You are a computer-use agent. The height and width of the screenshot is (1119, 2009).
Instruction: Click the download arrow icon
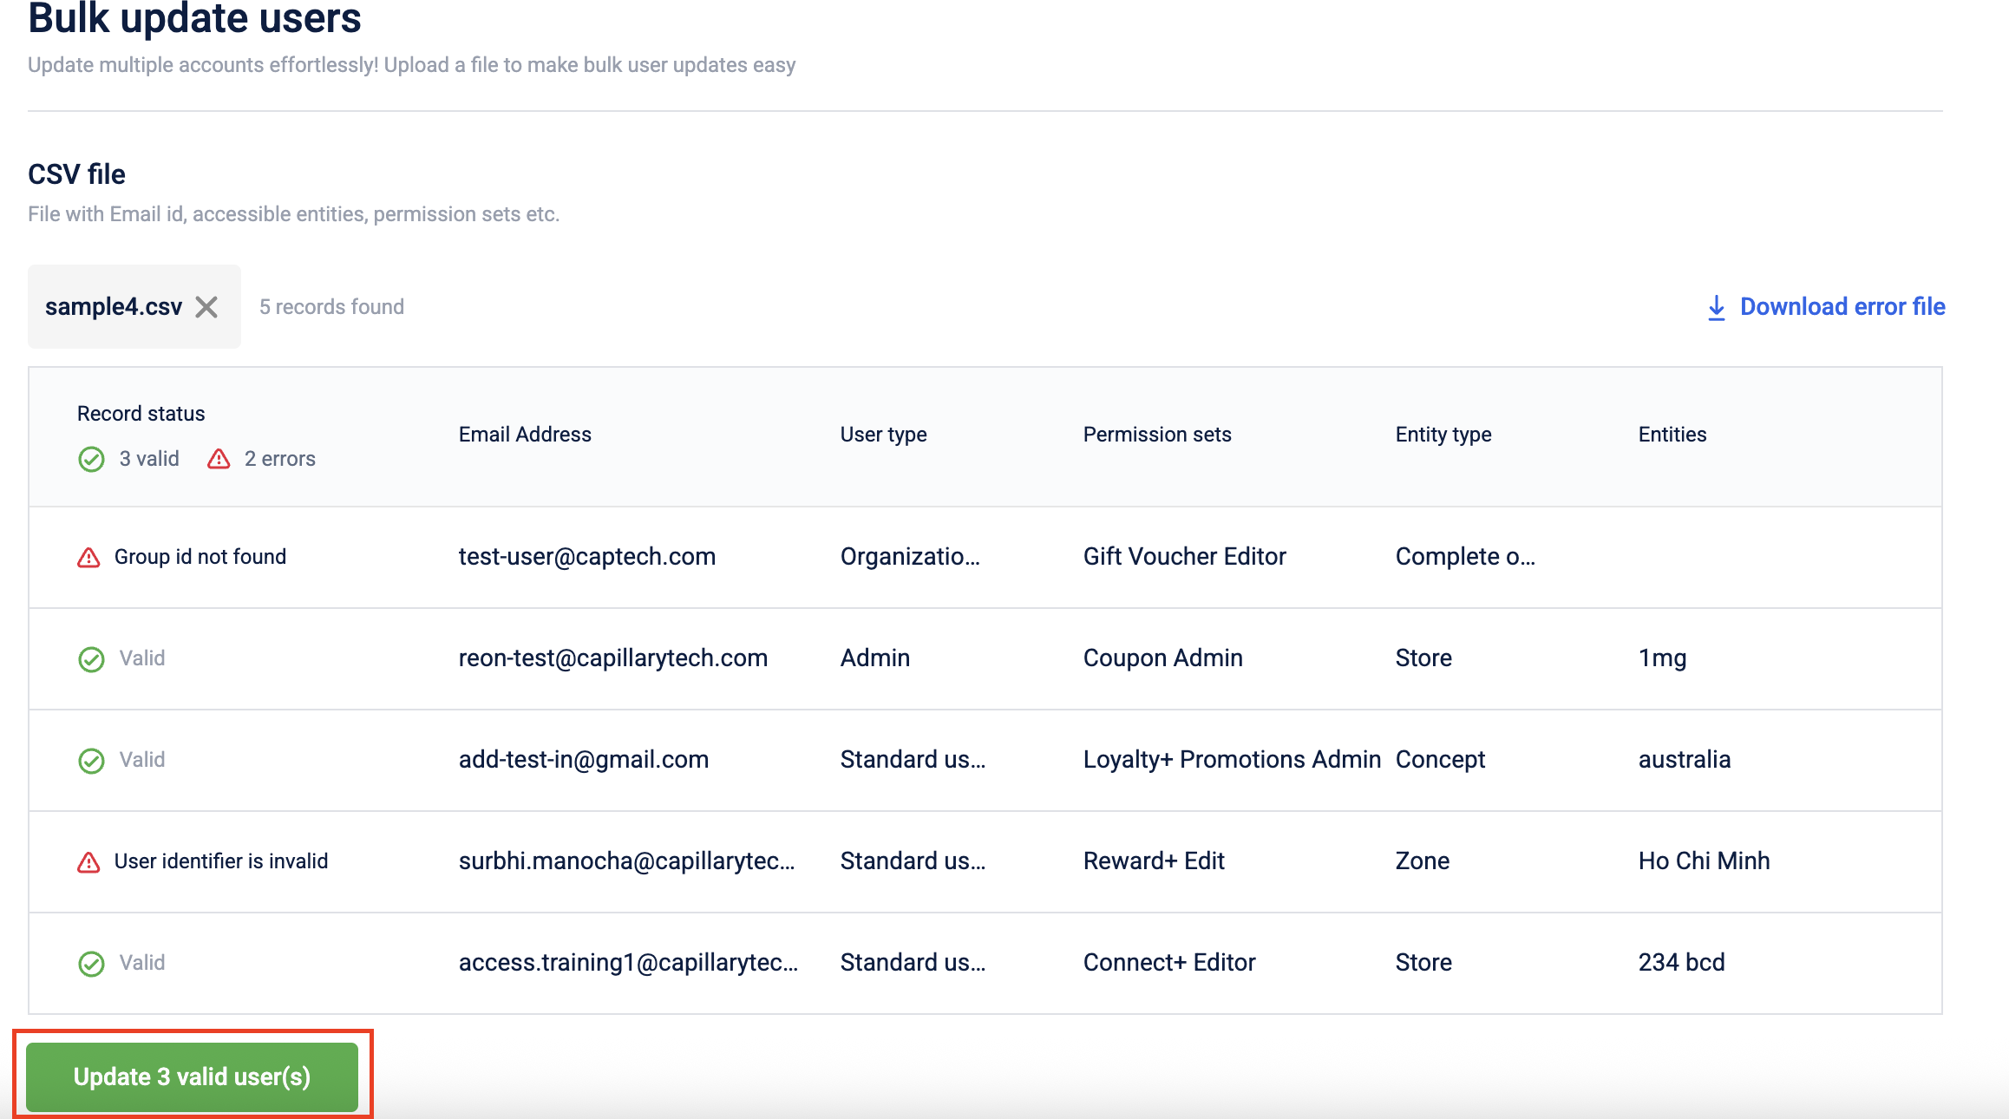tap(1716, 308)
